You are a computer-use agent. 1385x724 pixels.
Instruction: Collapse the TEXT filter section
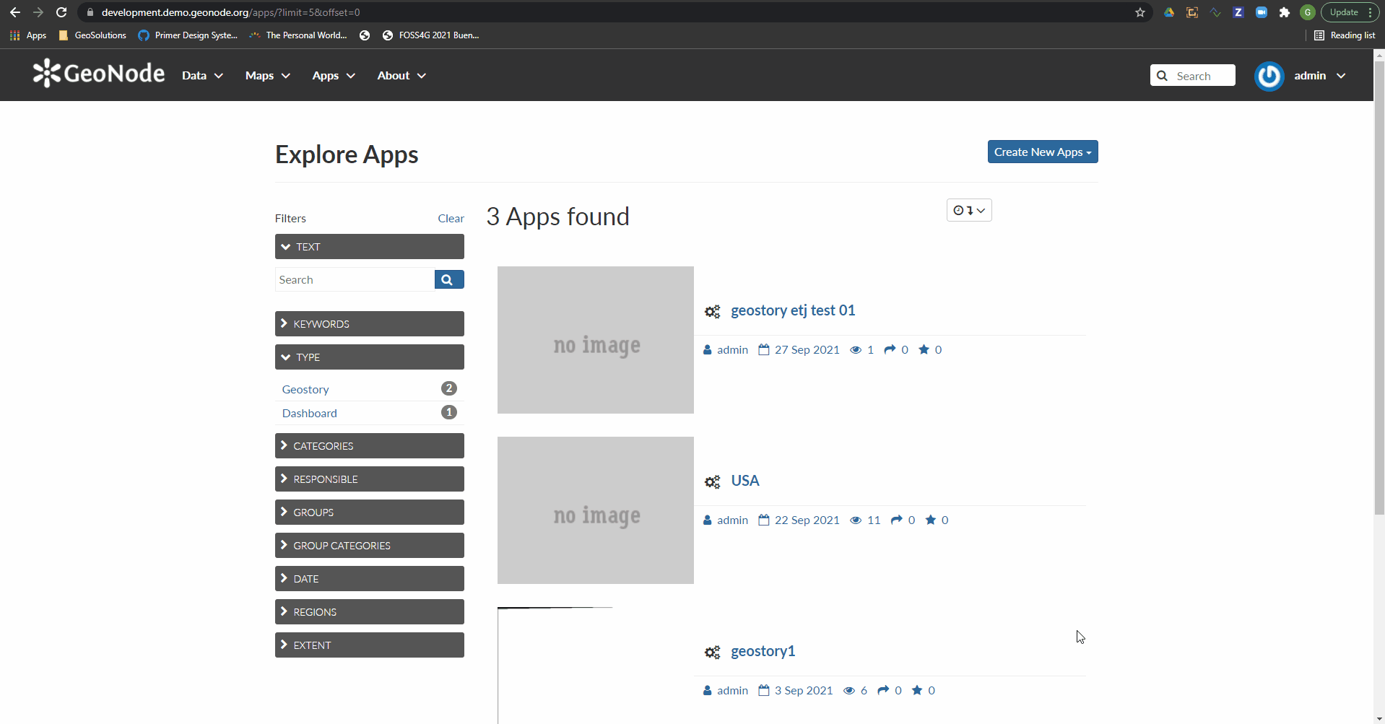click(x=370, y=247)
